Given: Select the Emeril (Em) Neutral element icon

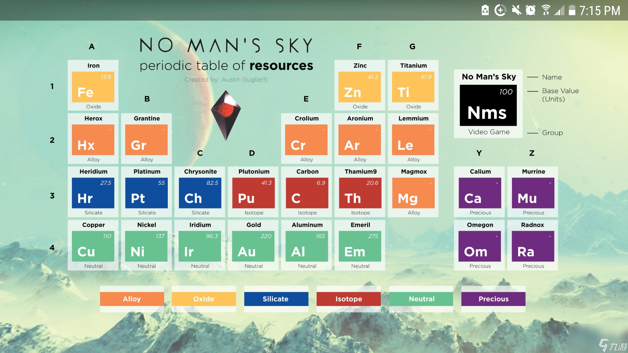Looking at the screenshot, I should point(360,248).
